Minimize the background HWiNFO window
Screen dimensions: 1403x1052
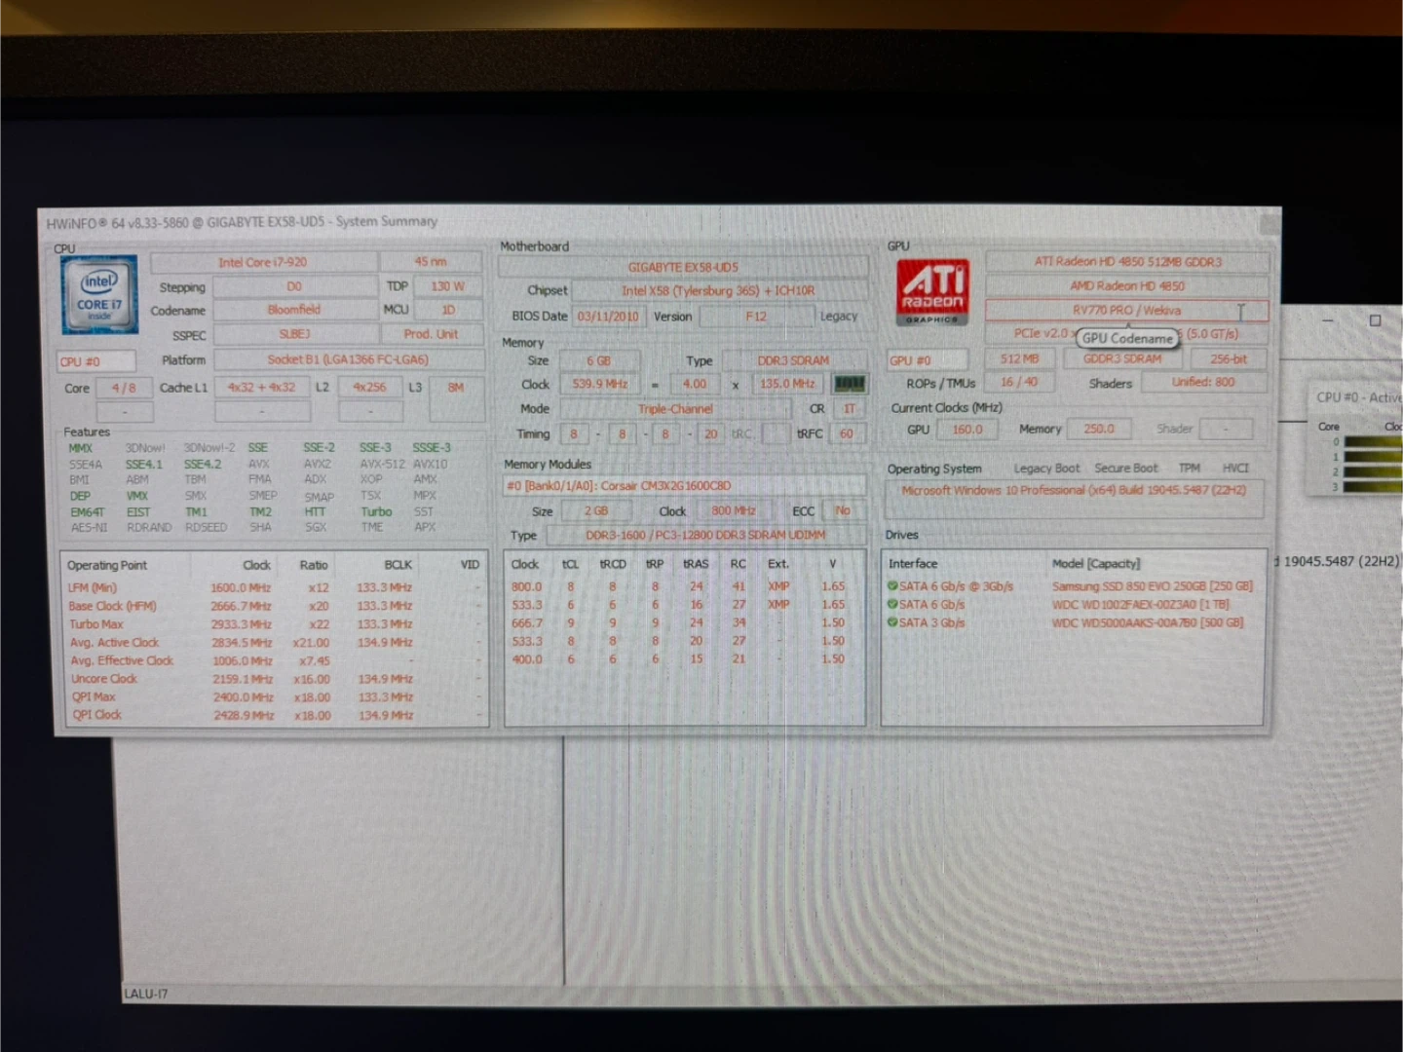pos(1328,320)
